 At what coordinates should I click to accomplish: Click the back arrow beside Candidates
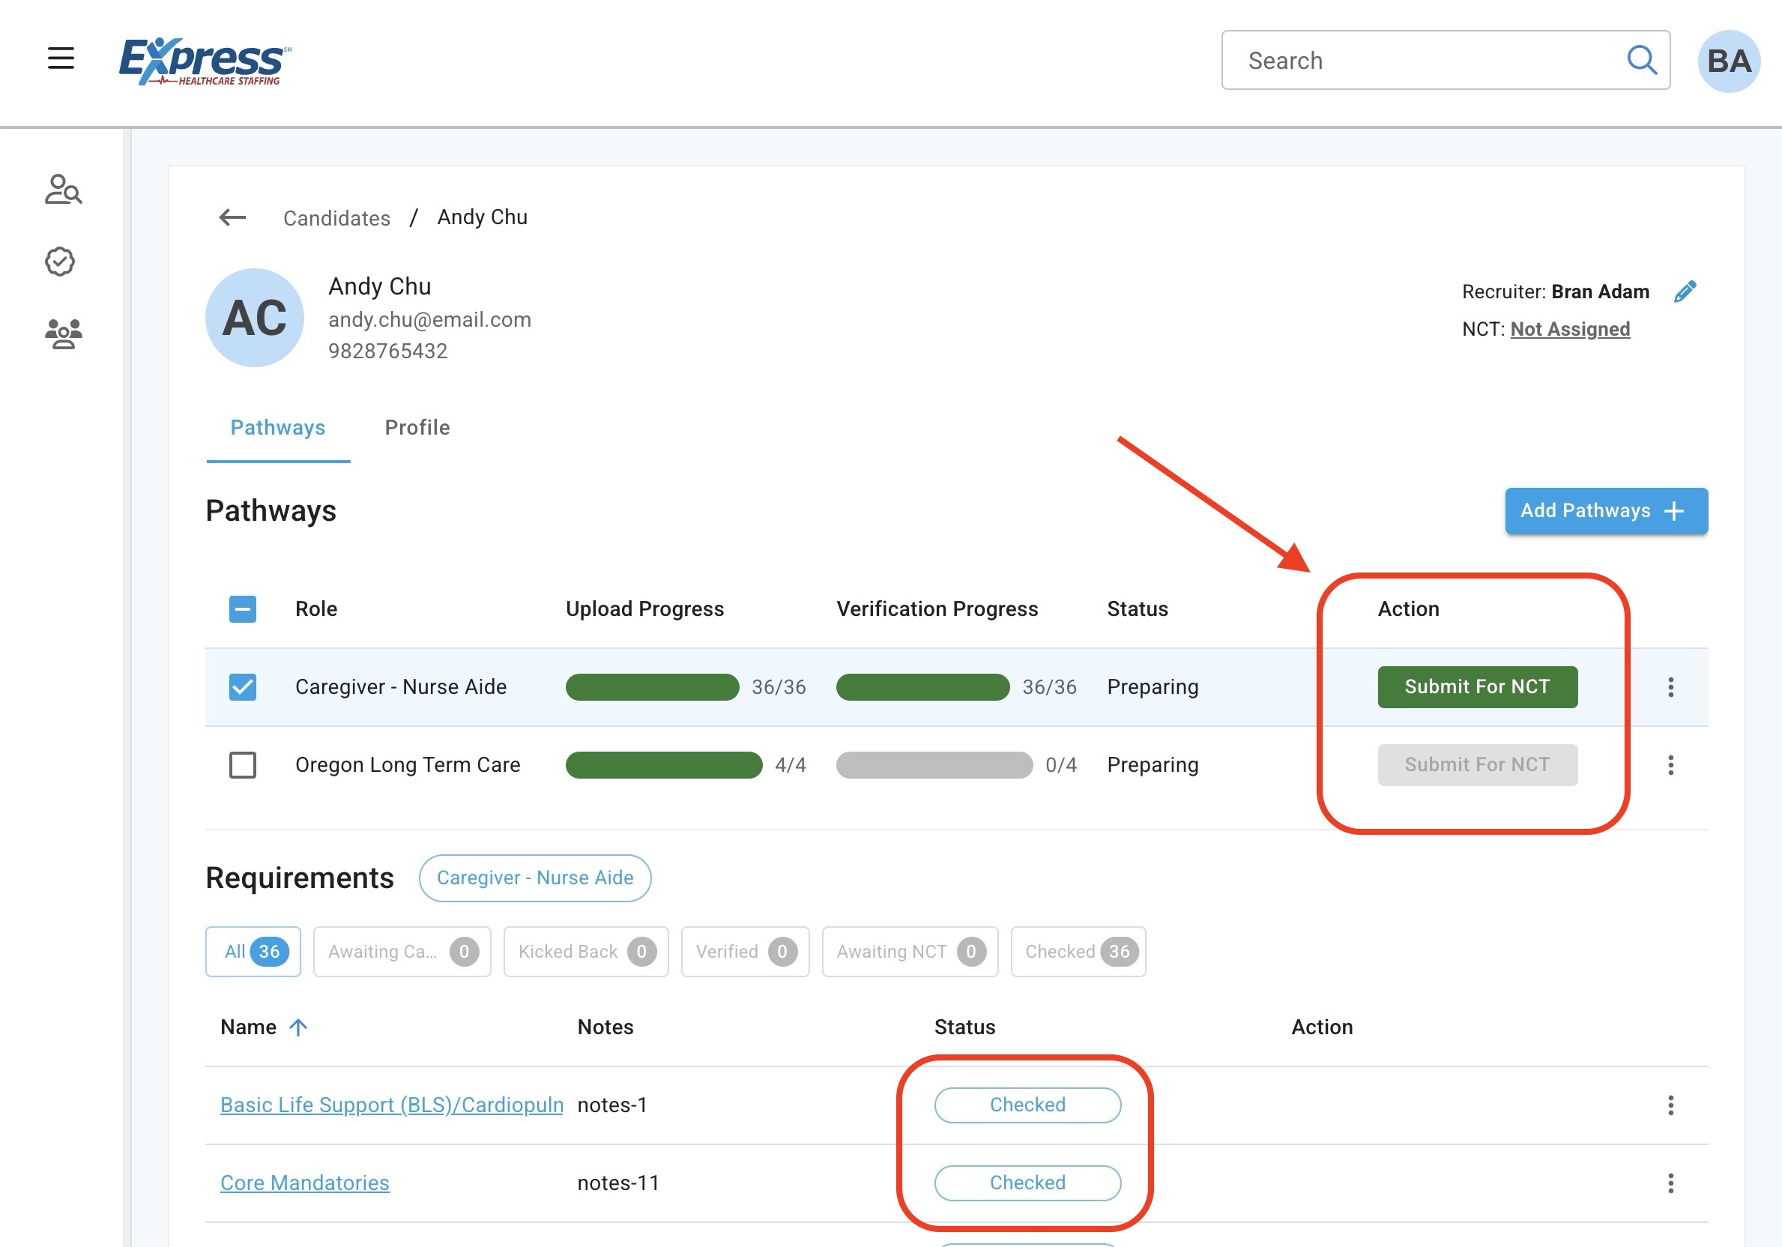coord(232,217)
